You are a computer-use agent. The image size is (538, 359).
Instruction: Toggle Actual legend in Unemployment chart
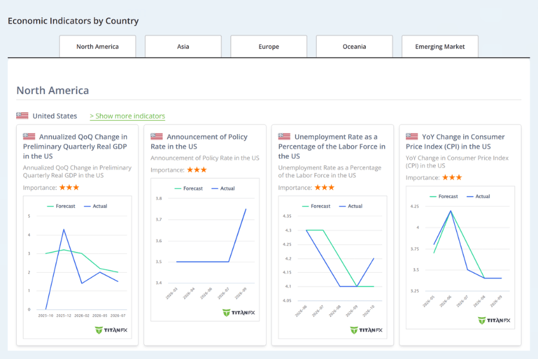tap(351, 206)
